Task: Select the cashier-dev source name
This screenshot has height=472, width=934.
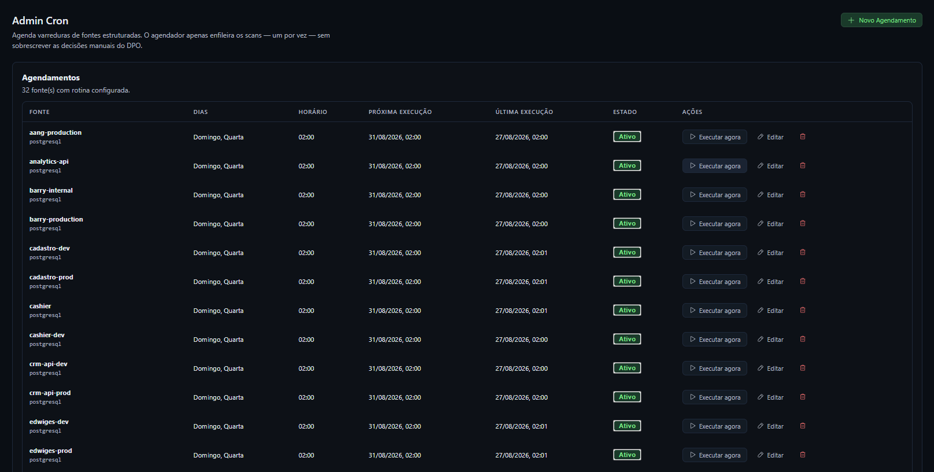Action: point(47,335)
